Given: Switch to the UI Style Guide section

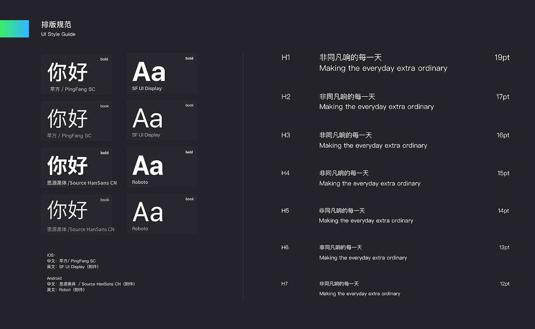Looking at the screenshot, I should click(x=58, y=34).
